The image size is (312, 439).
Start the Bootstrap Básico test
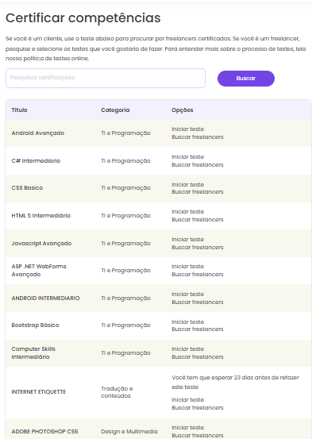pos(187,322)
